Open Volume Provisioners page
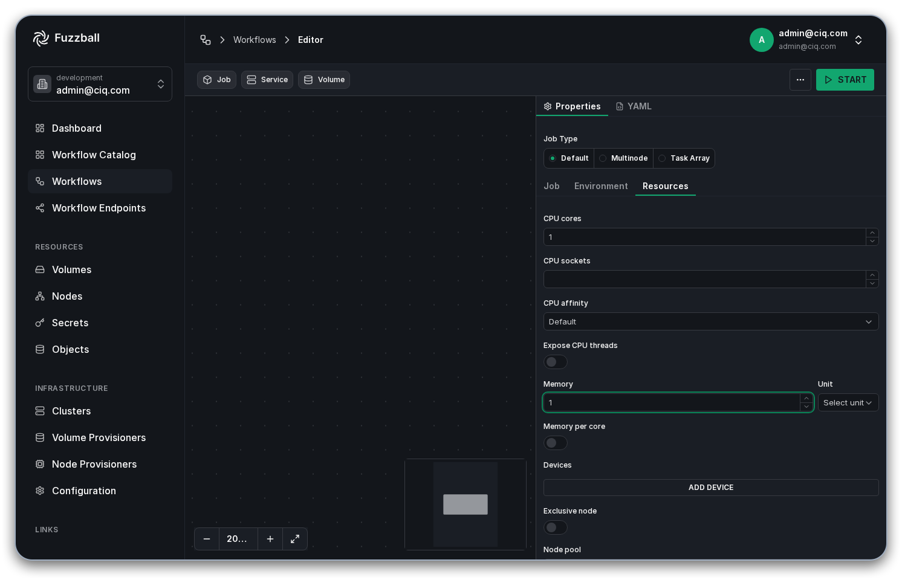This screenshot has width=902, height=580. [100, 437]
